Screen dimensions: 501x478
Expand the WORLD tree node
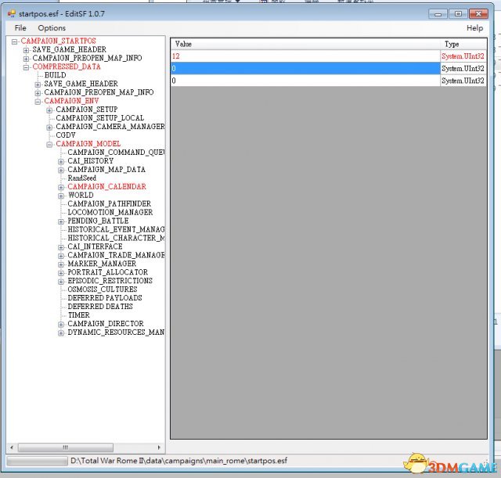click(x=61, y=196)
